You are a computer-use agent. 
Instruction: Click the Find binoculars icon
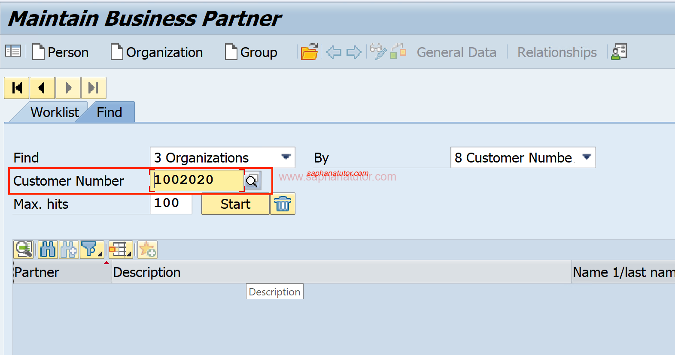pyautogui.click(x=48, y=250)
